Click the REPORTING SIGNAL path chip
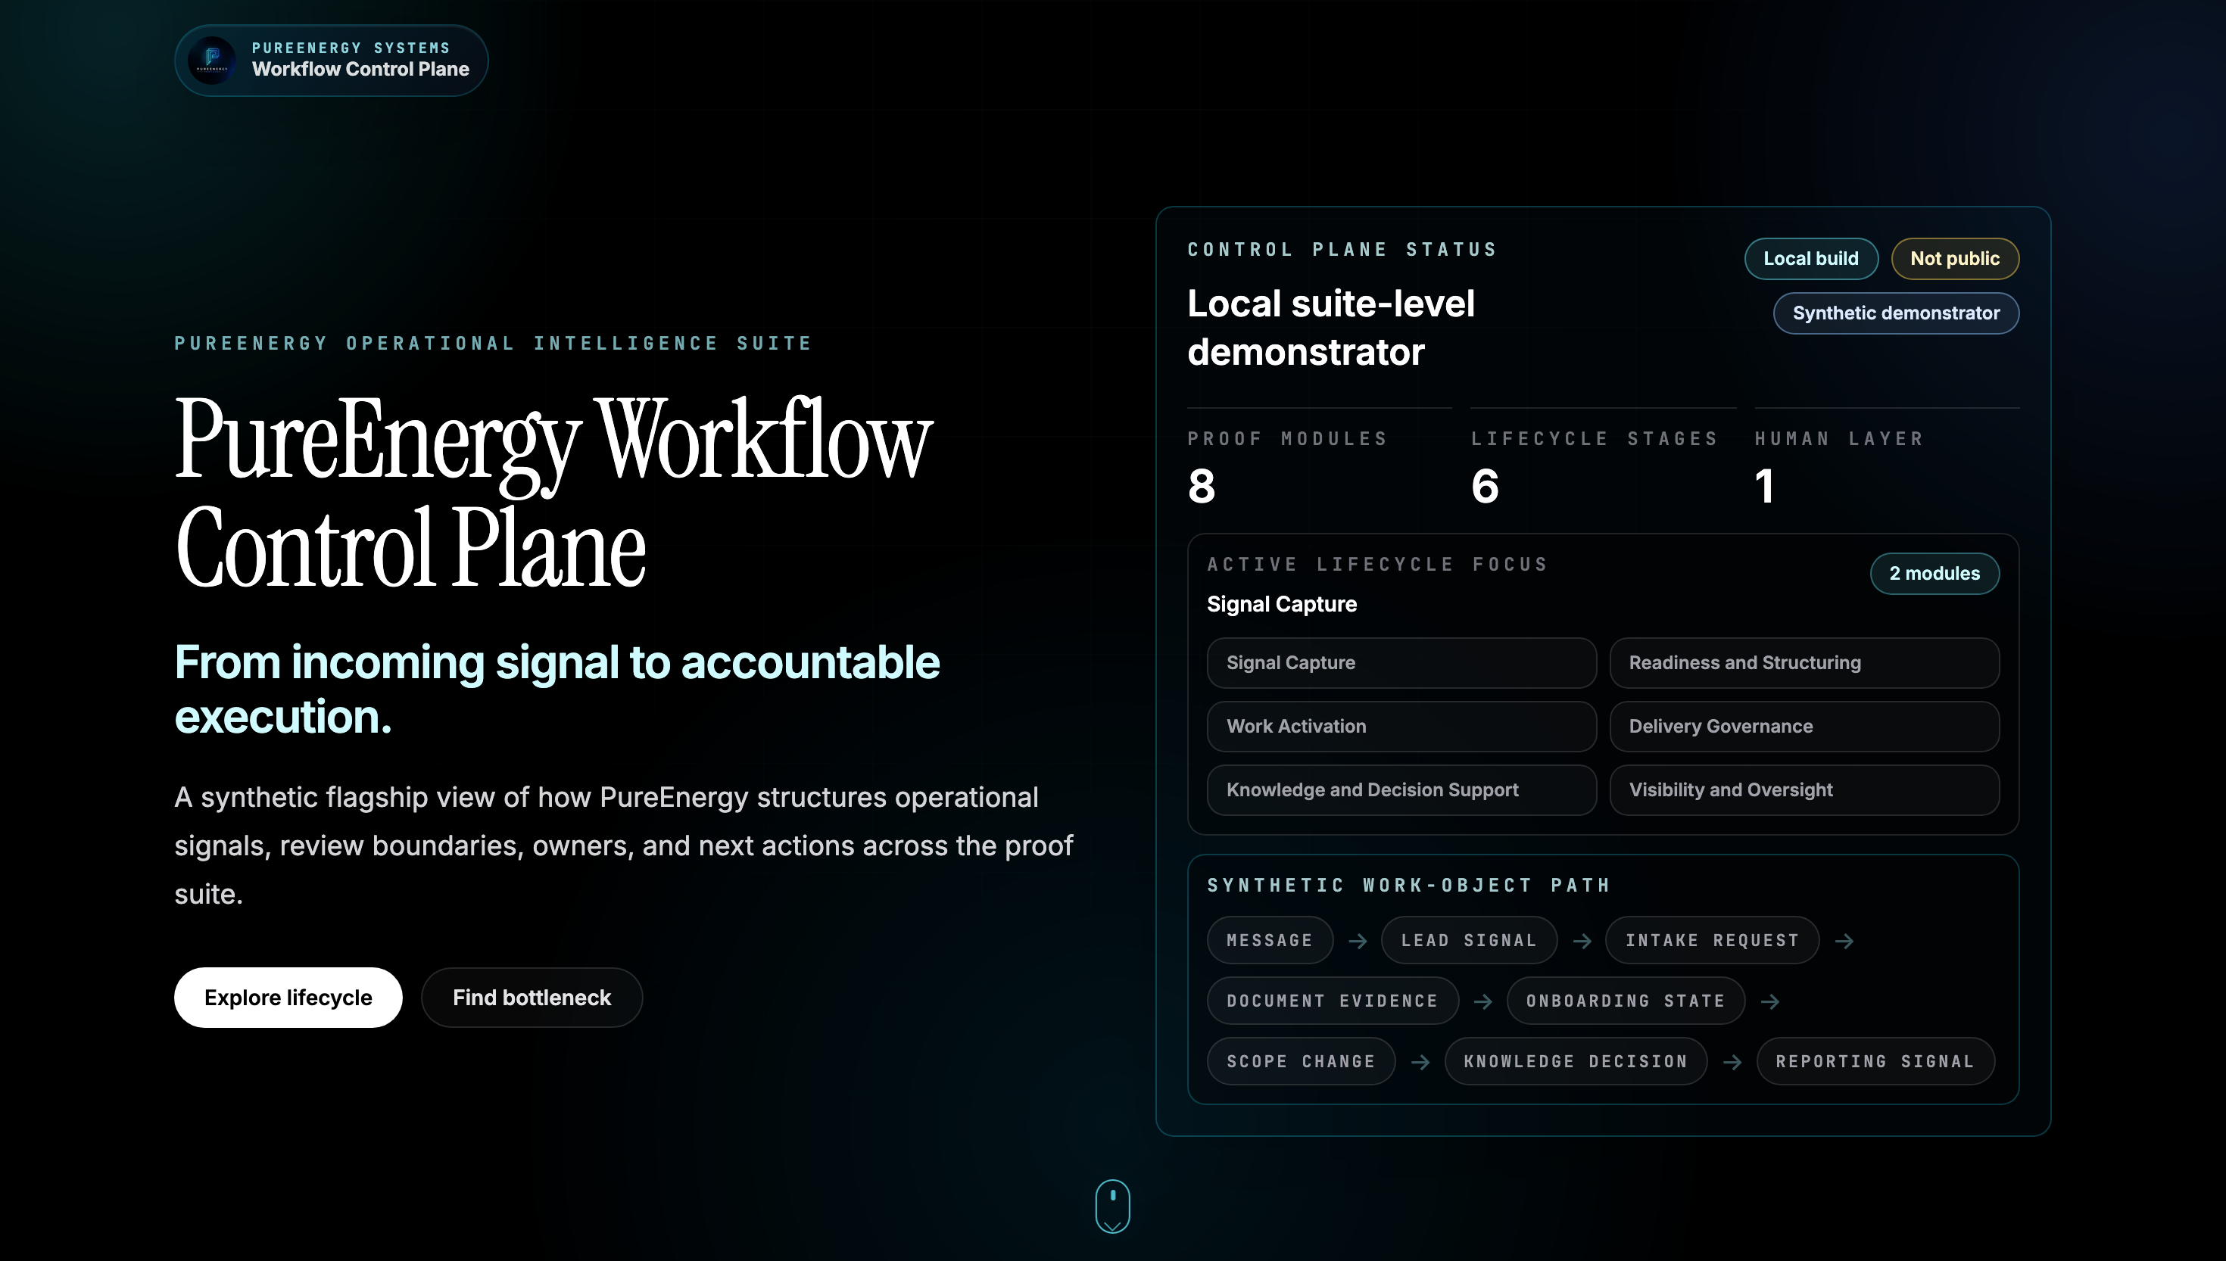This screenshot has height=1261, width=2226. [x=1875, y=1061]
